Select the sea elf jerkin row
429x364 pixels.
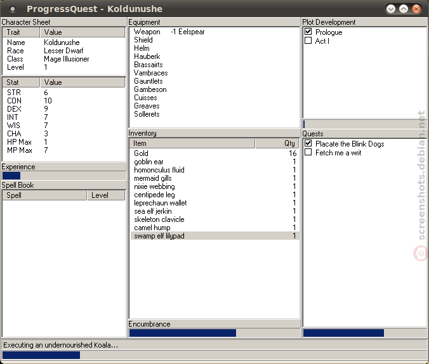coord(214,211)
